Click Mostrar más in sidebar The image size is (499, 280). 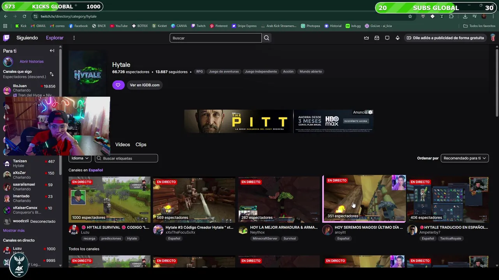pos(14,231)
